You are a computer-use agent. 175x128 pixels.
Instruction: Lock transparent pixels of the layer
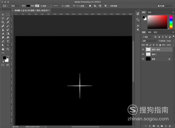147,45
